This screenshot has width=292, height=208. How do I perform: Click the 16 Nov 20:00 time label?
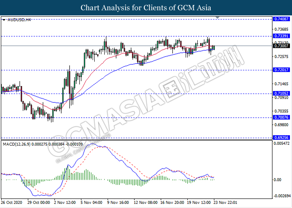click(172, 203)
